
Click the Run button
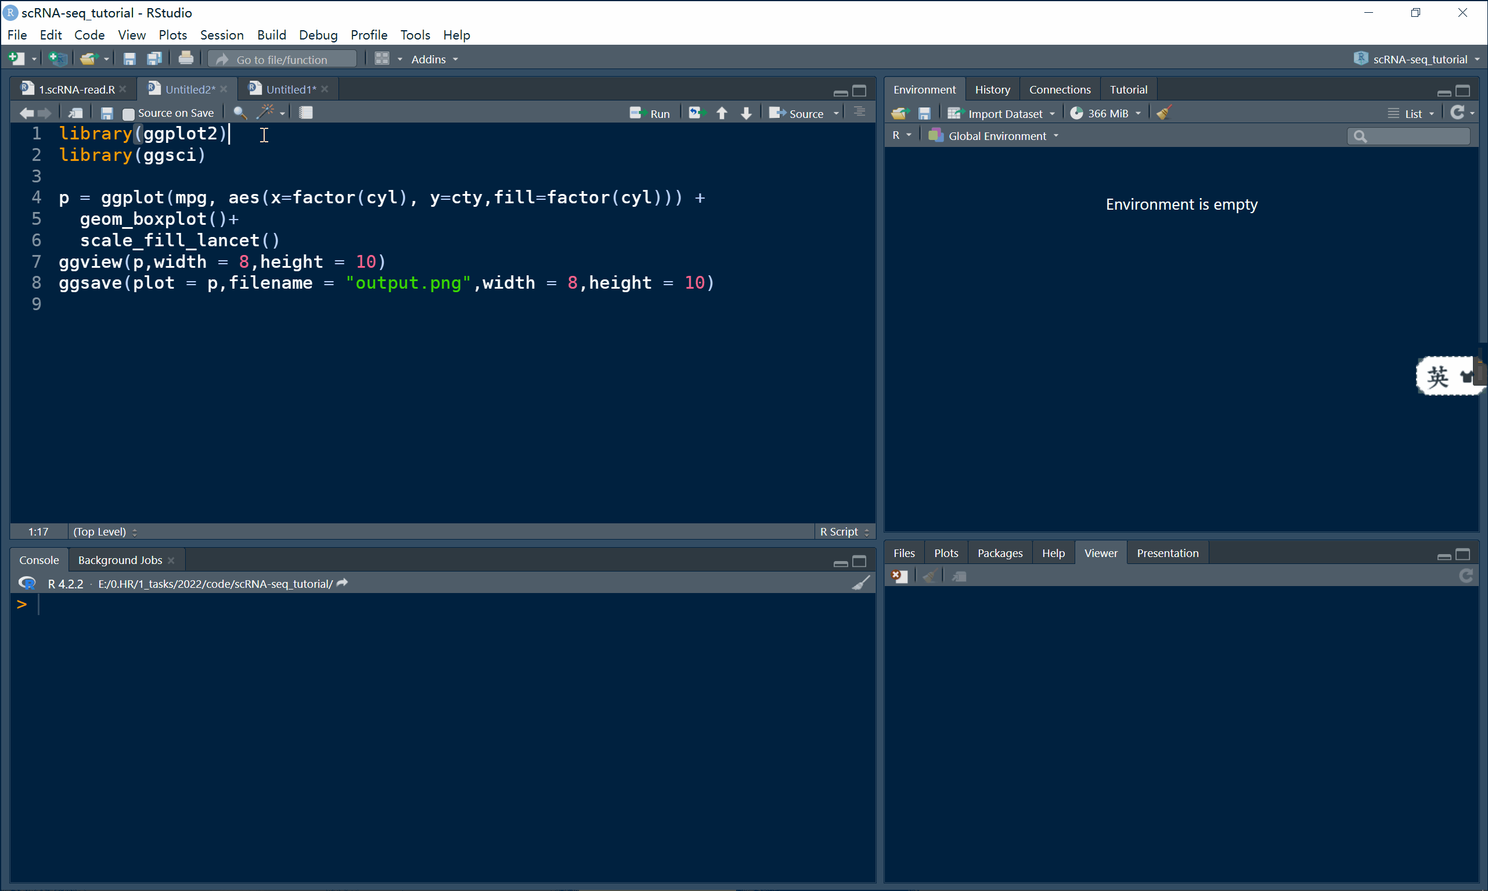point(650,113)
